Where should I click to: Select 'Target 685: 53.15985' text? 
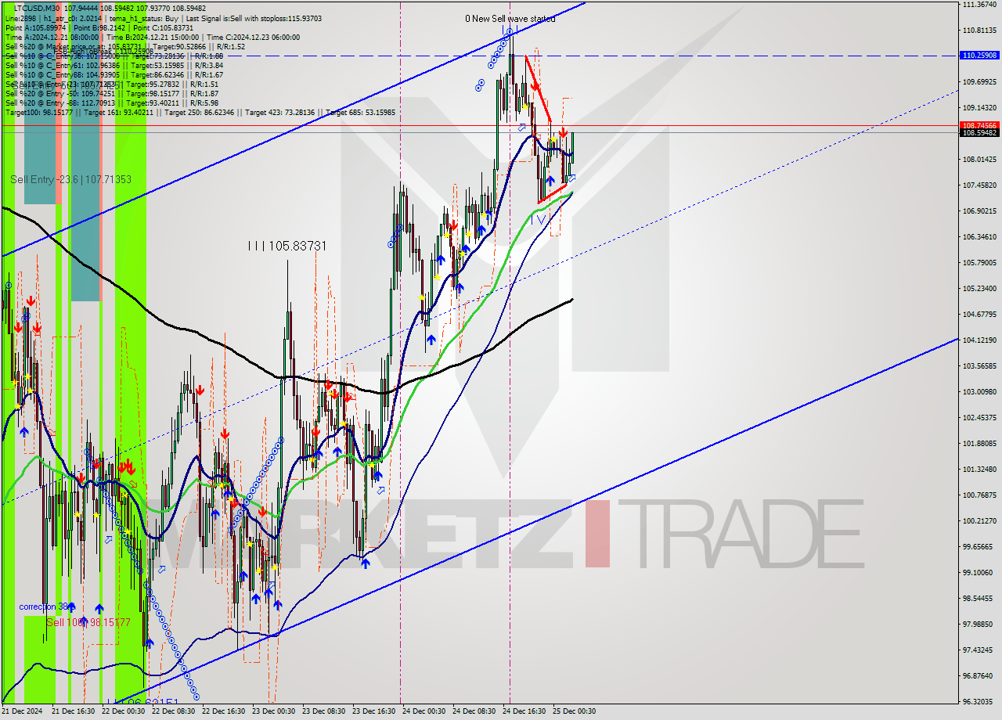pos(361,113)
